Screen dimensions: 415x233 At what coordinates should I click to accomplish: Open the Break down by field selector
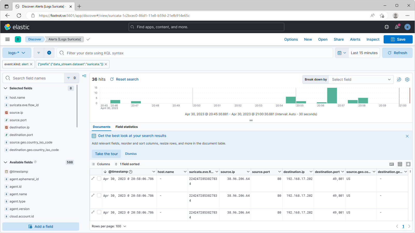[x=361, y=79]
